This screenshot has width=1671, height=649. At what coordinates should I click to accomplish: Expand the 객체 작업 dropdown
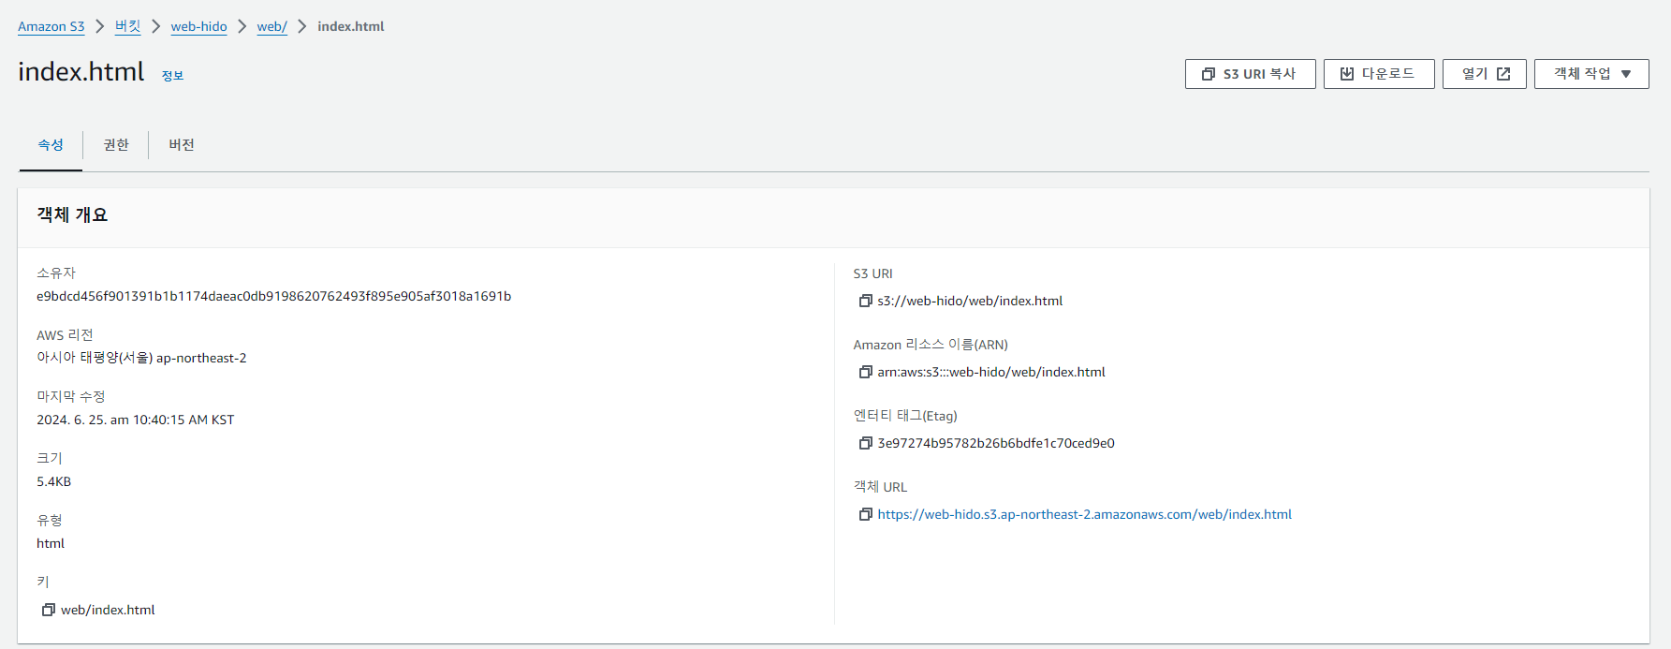point(1591,74)
